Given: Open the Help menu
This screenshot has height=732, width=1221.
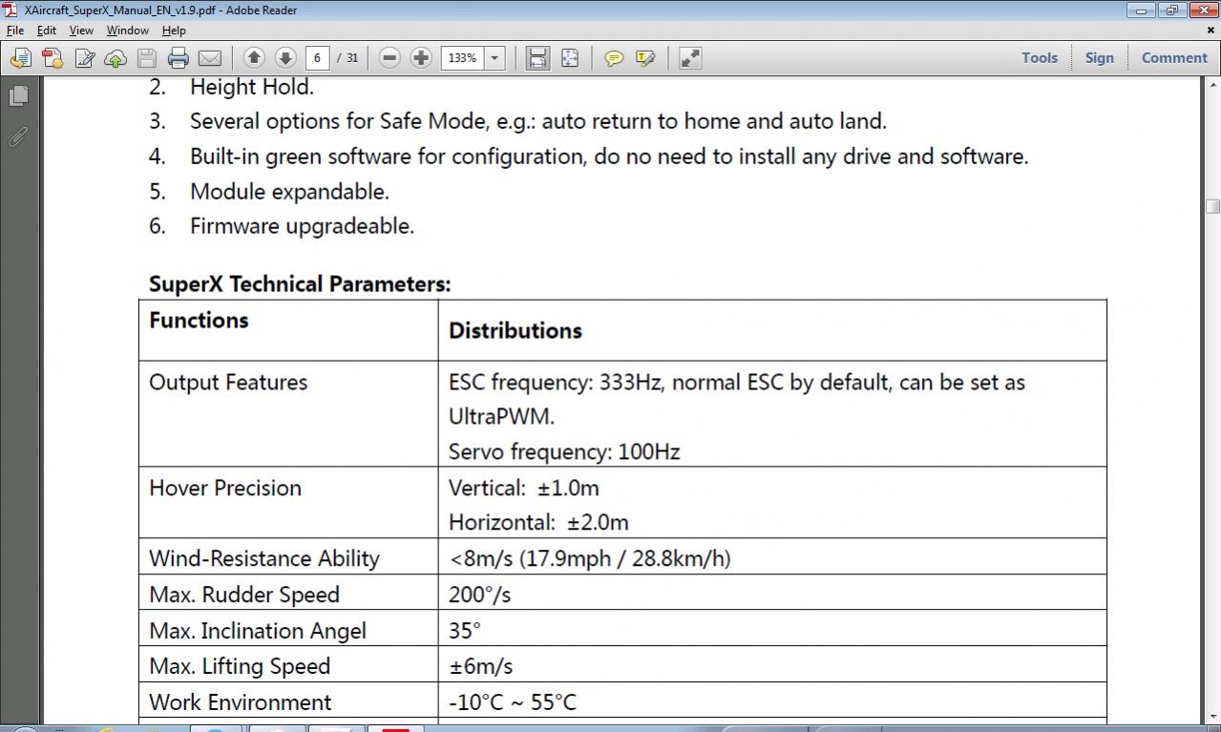Looking at the screenshot, I should (x=174, y=31).
